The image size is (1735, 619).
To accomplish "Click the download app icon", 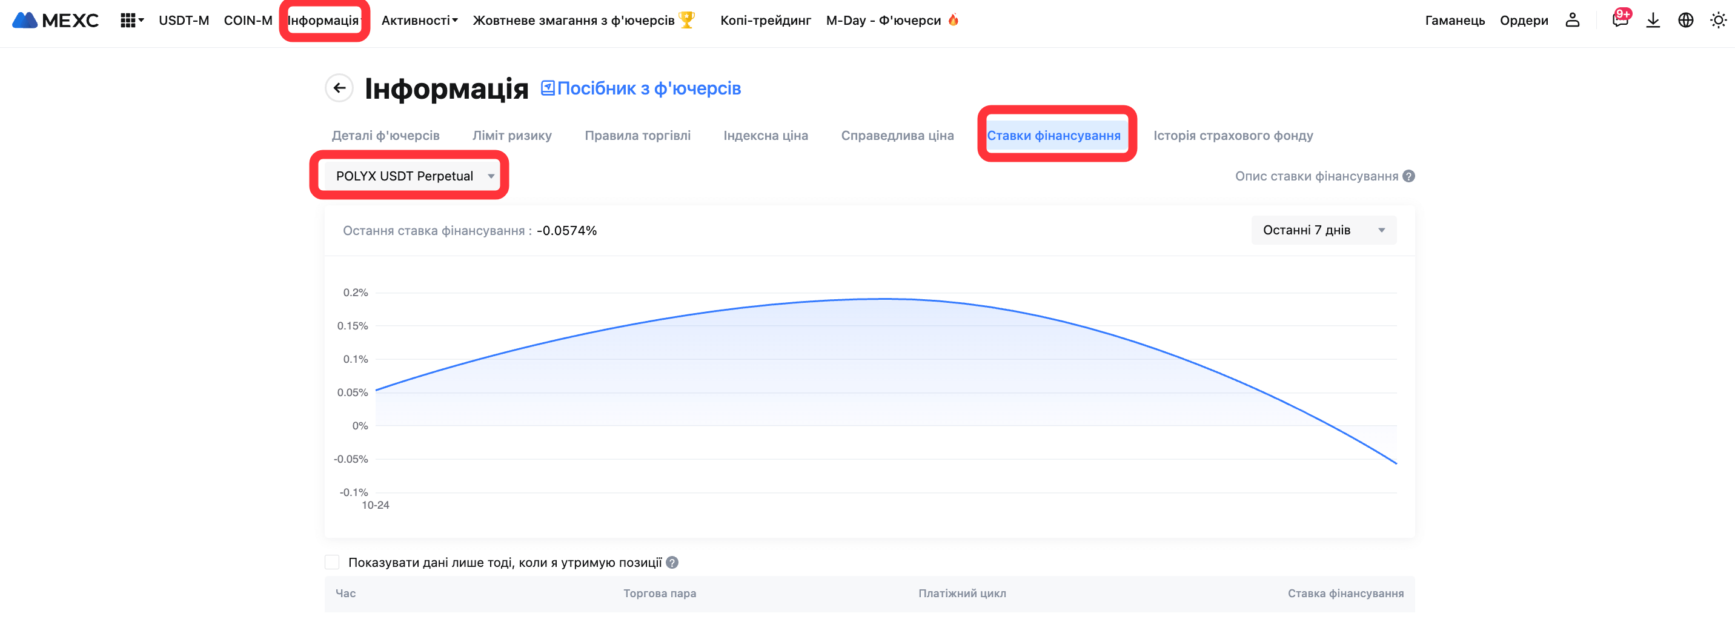I will pyautogui.click(x=1653, y=20).
